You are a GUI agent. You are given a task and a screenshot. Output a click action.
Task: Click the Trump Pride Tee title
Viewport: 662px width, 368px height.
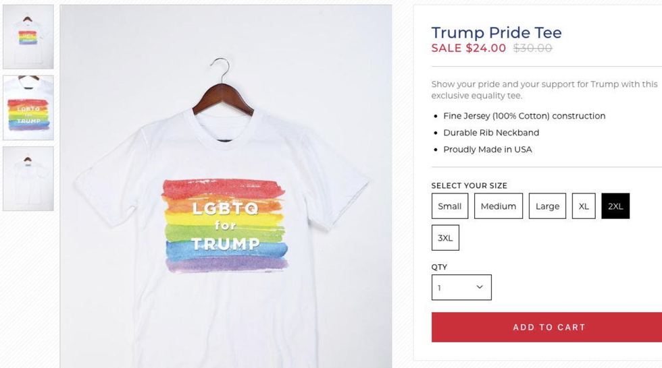[x=496, y=32]
